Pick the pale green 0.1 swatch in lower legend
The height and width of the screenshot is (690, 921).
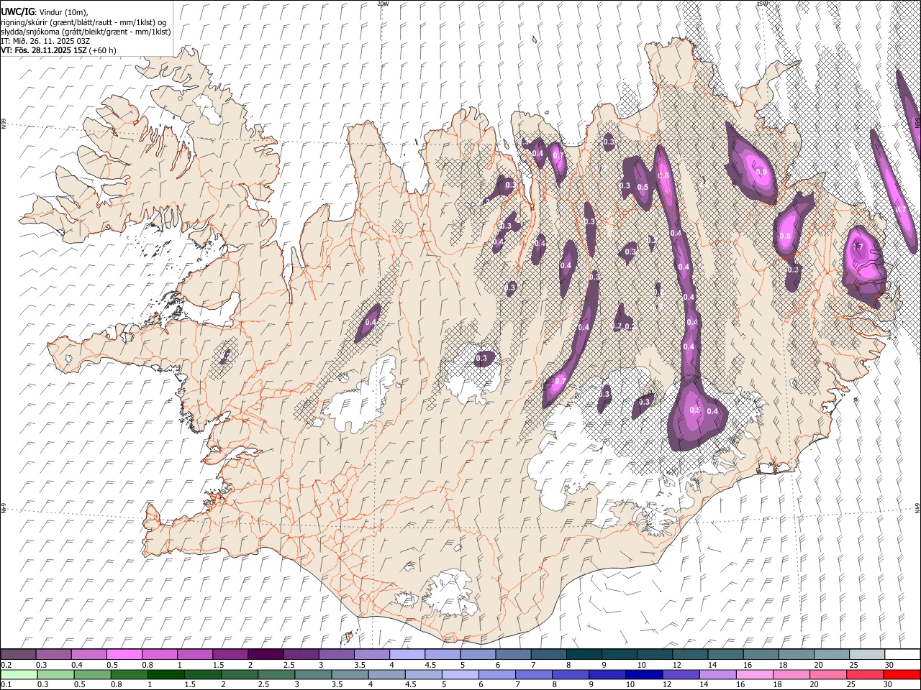[x=19, y=674]
